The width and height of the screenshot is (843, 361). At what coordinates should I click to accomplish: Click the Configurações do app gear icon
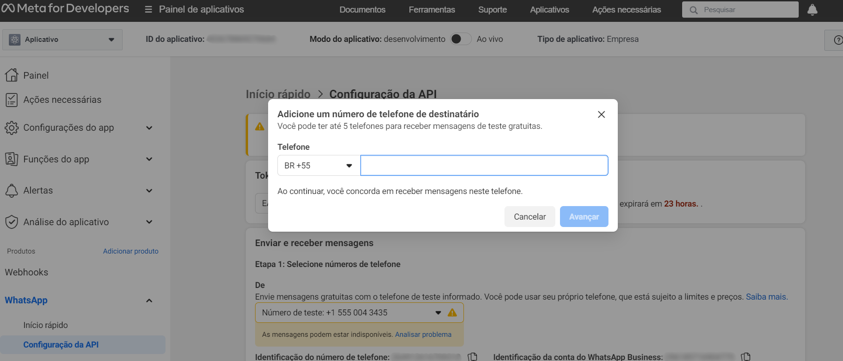(x=12, y=127)
